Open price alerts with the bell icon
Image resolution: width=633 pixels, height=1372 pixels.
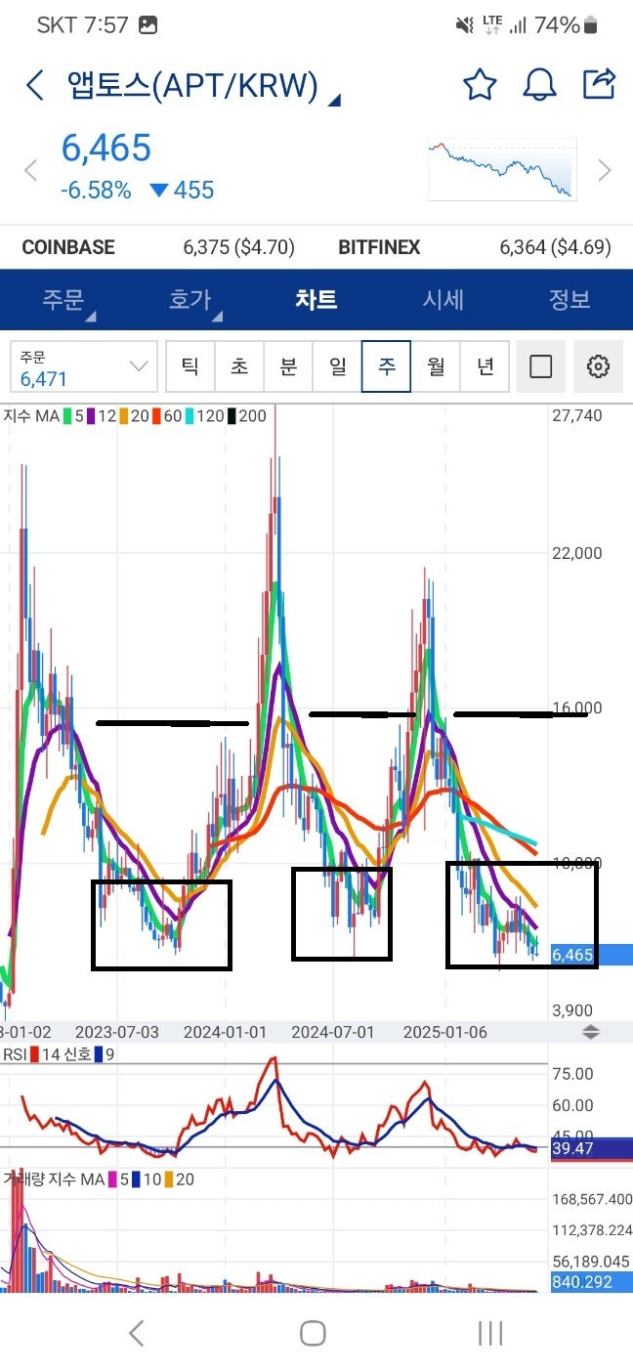pos(539,85)
